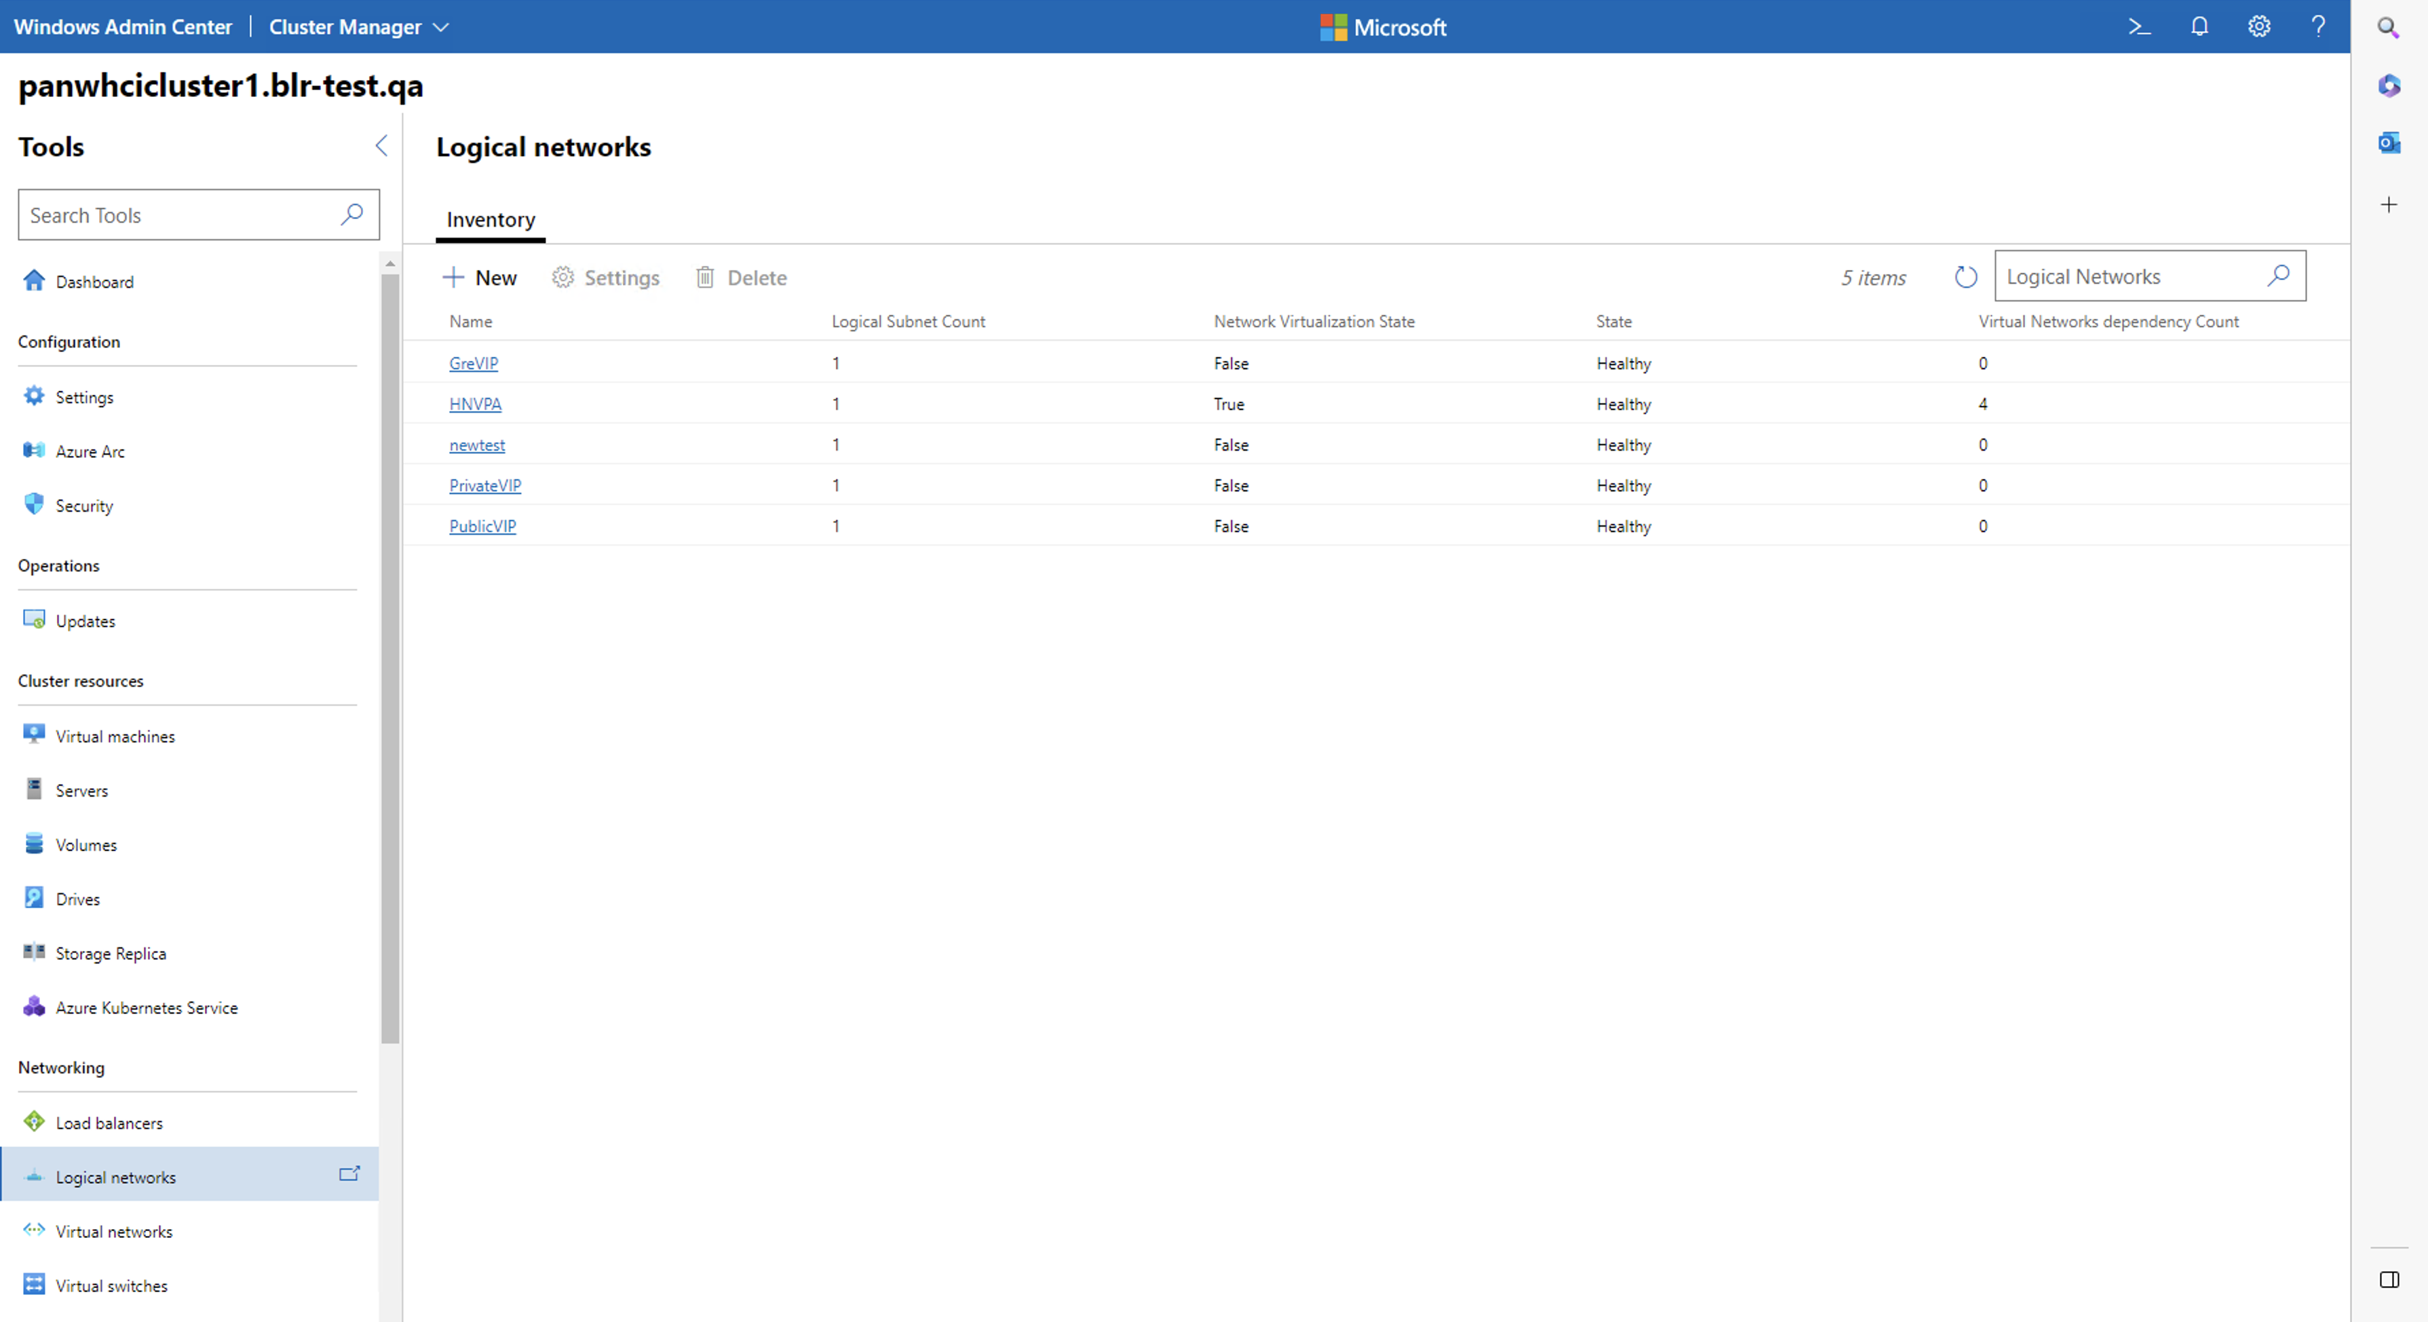The width and height of the screenshot is (2428, 1322).
Task: Open the notifications bell
Action: coord(2199,26)
